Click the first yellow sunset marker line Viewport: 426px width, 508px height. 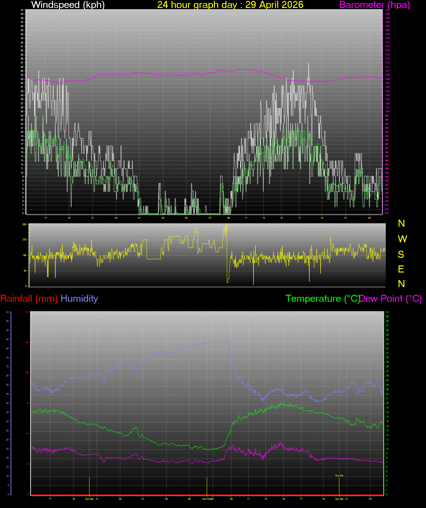tap(89, 486)
